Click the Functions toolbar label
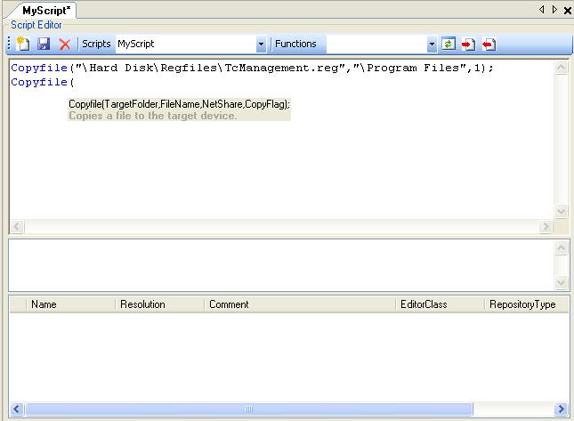Viewport: 574px width, 421px height. pos(295,44)
